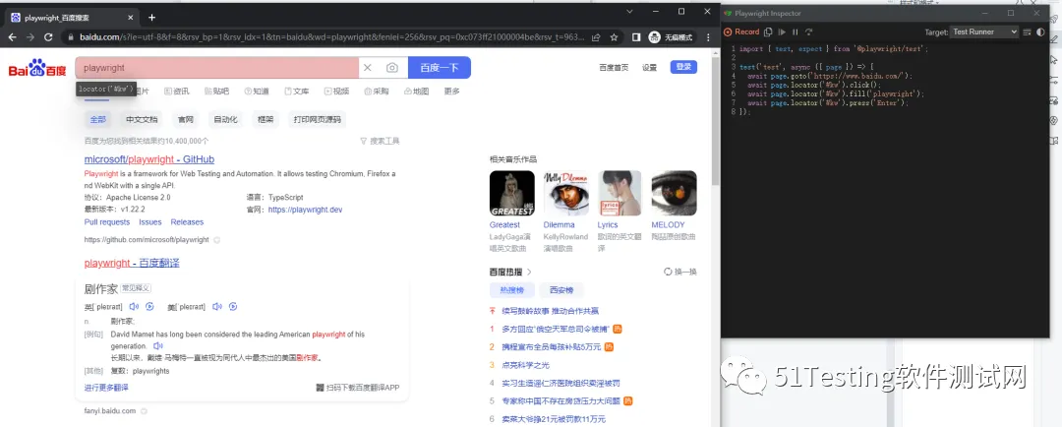Switch to the 采购 tab

click(x=377, y=91)
